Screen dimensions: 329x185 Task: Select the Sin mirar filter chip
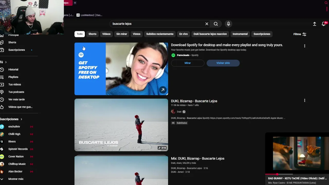coord(122,34)
